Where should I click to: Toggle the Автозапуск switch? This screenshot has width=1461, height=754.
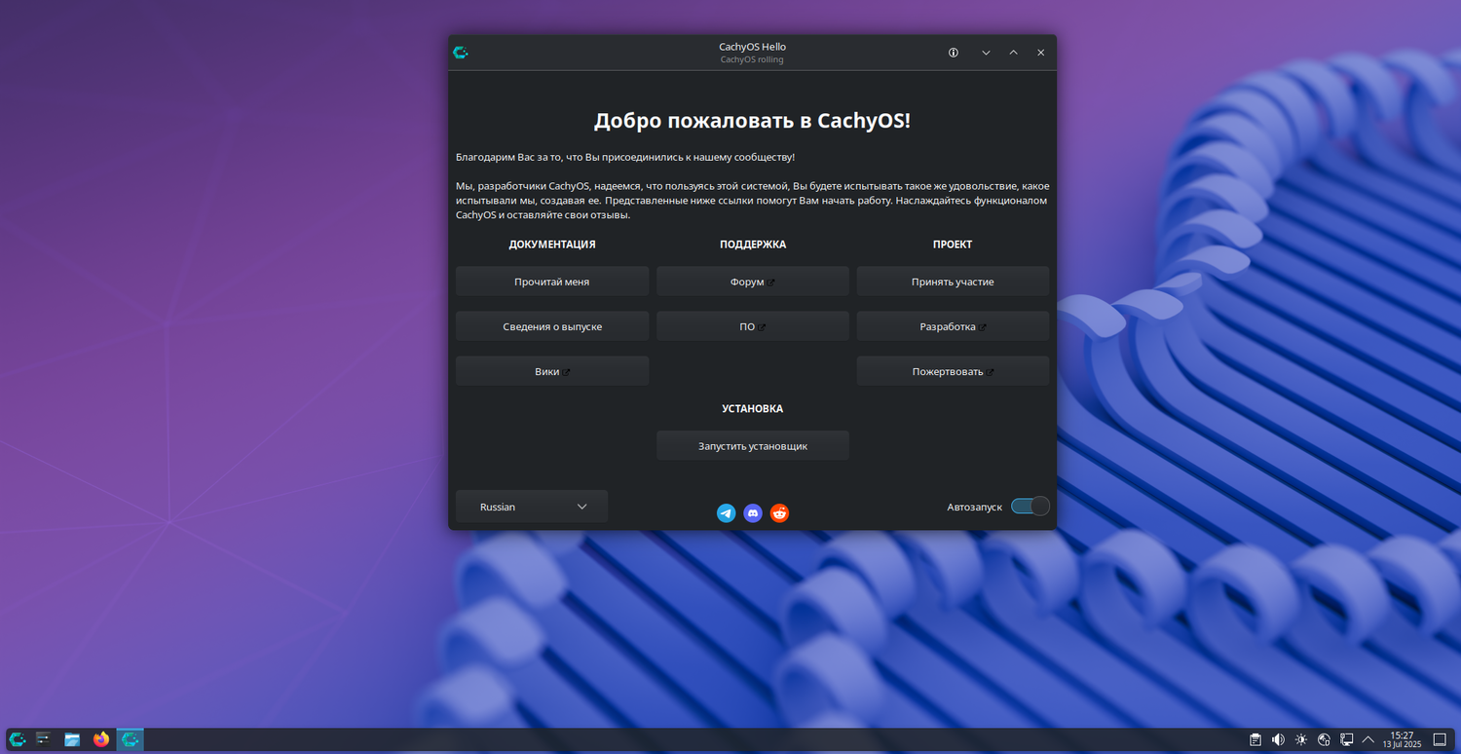(1030, 506)
